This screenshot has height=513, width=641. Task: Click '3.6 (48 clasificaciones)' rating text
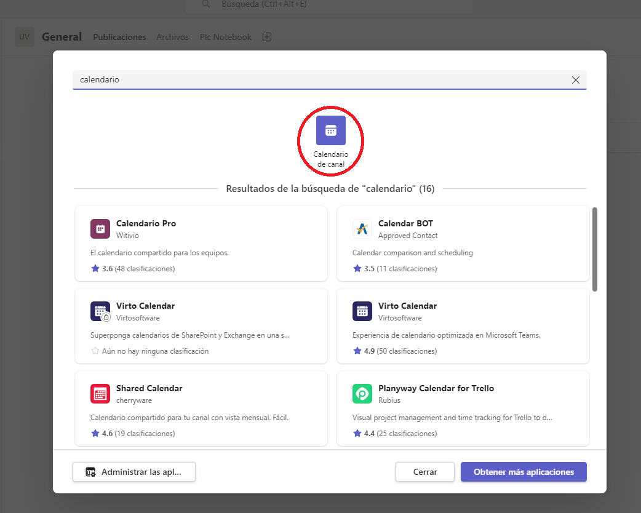click(x=138, y=269)
